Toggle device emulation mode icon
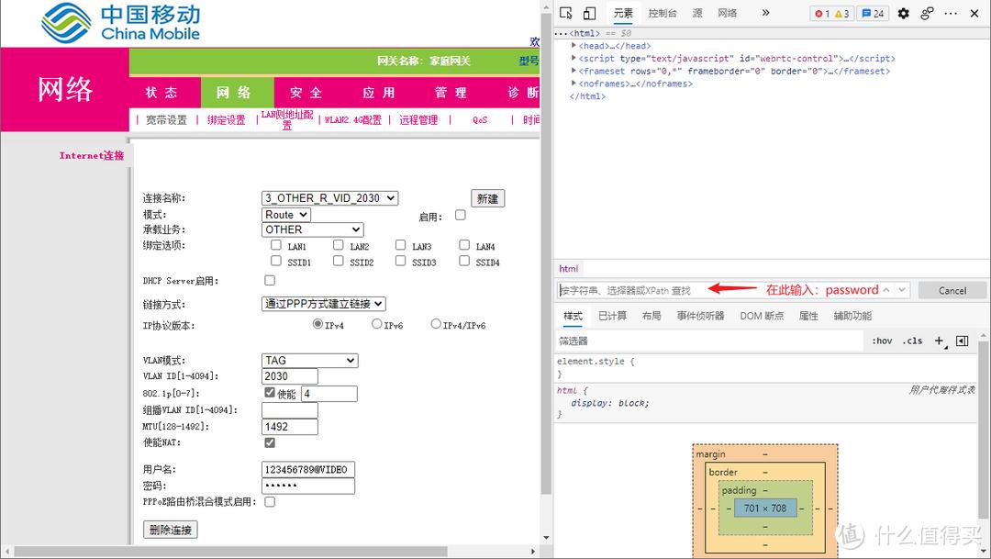This screenshot has width=991, height=559. pyautogui.click(x=589, y=13)
